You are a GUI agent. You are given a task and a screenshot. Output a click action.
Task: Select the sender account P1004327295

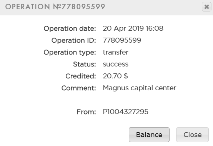[125, 112]
